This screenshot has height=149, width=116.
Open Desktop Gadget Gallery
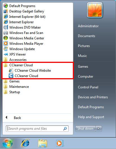click(x=24, y=11)
